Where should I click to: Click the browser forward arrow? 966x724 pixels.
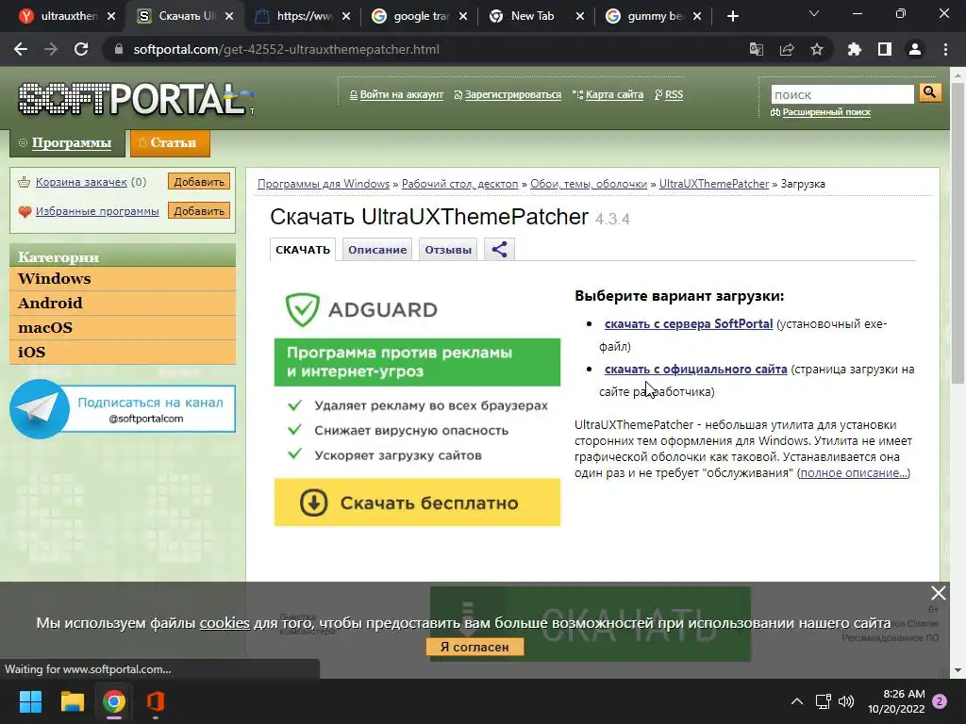pos(51,49)
